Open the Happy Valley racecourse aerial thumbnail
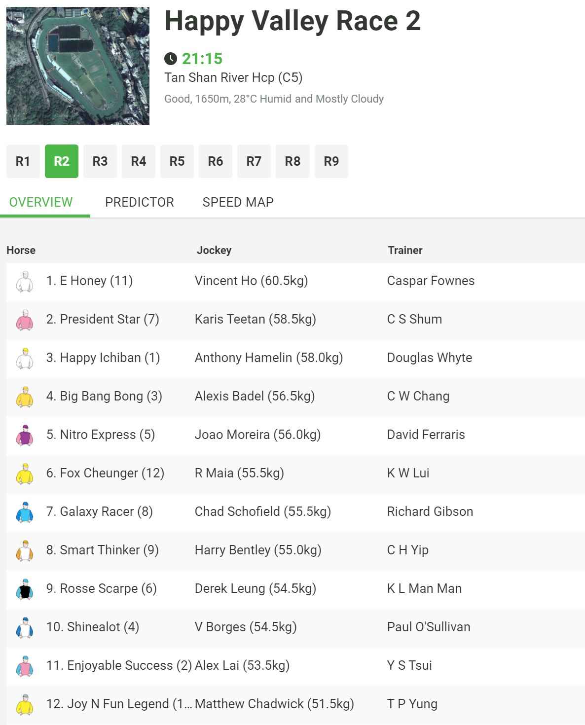The width and height of the screenshot is (585, 725). coord(78,66)
